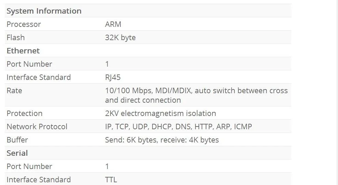The height and width of the screenshot is (185, 338).
Task: Click Port Number under Serial
Action: pos(29,166)
